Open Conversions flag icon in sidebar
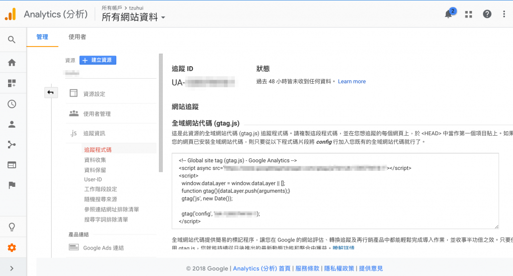Screen dimensions: 513x276 pyautogui.click(x=12, y=185)
